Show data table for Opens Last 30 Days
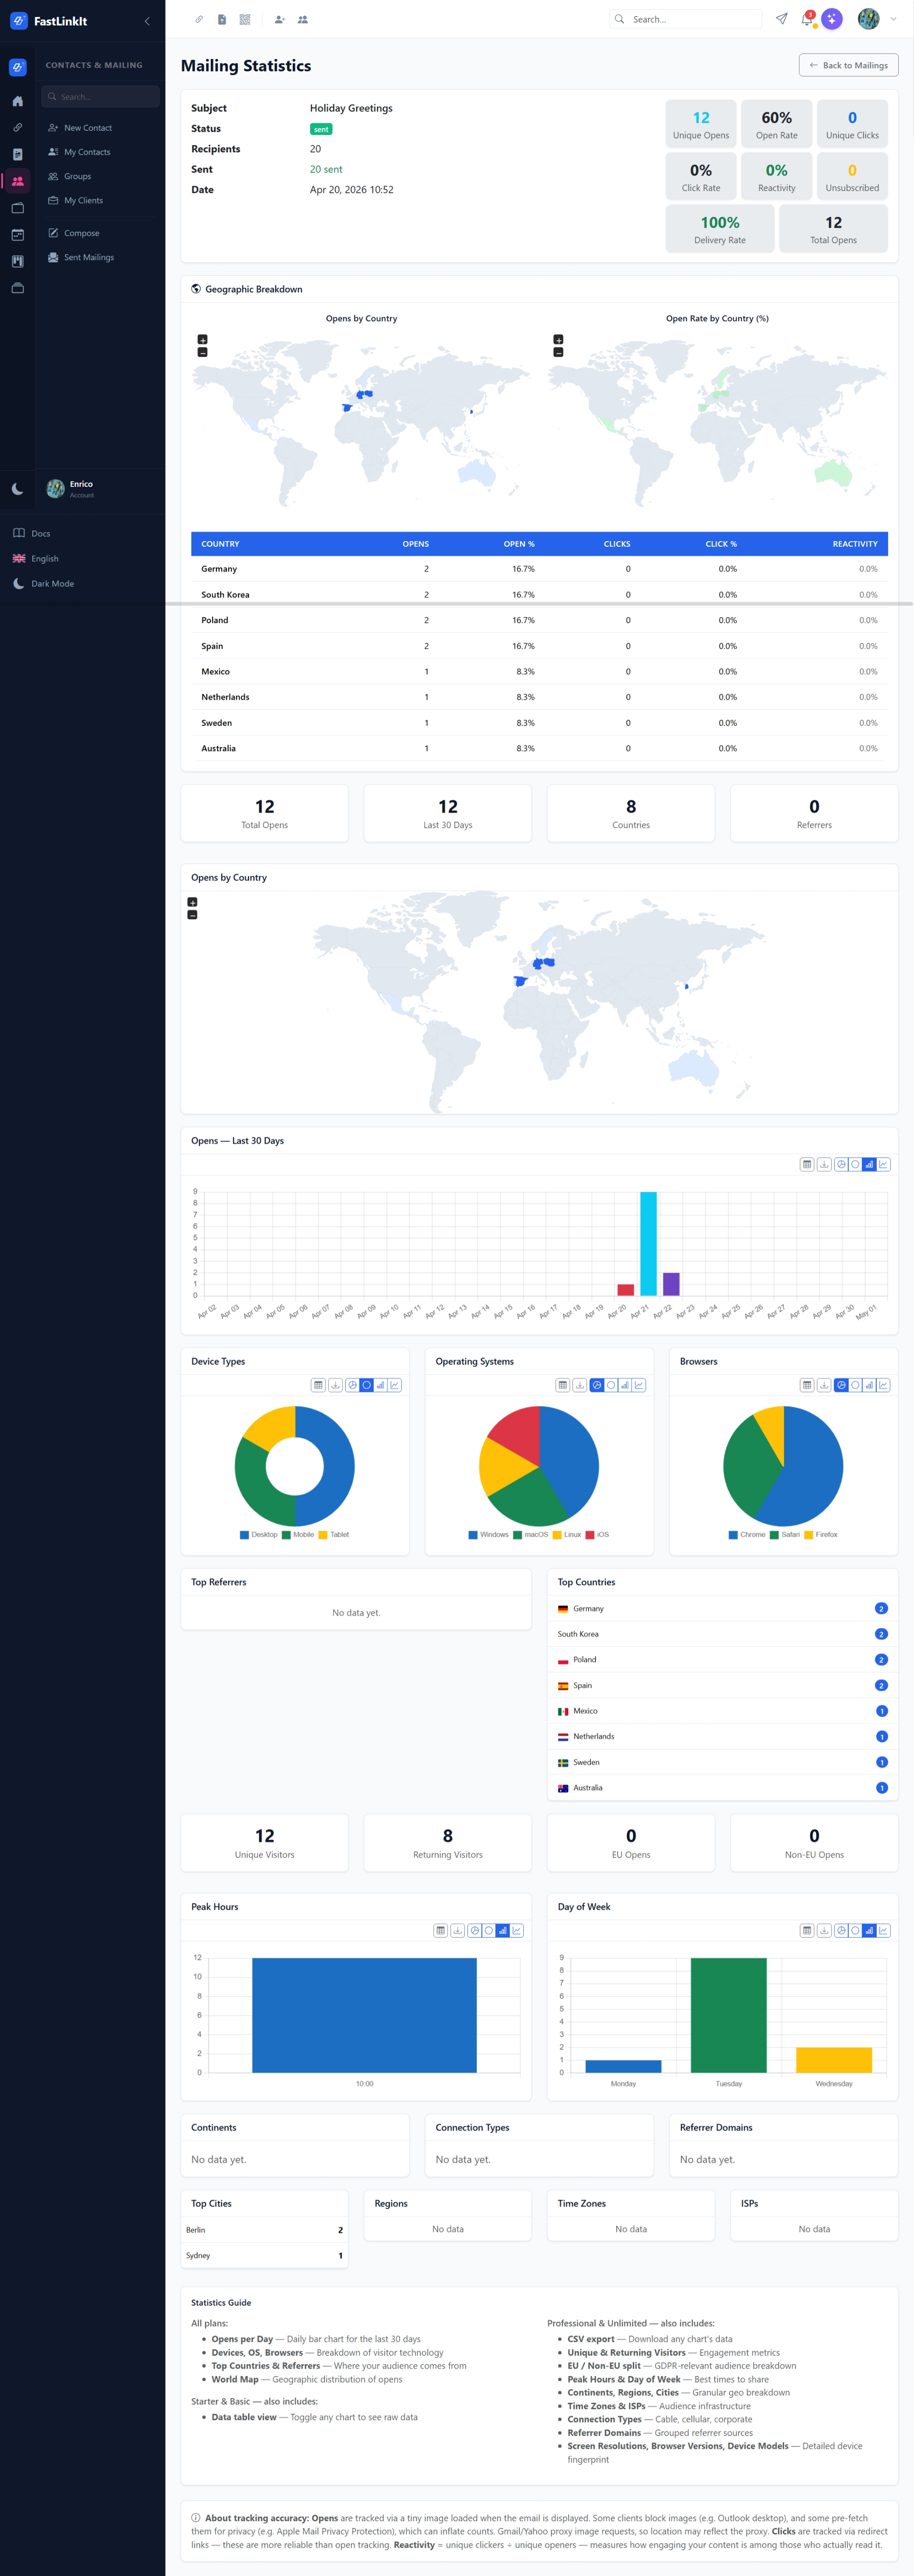 pos(807,1164)
